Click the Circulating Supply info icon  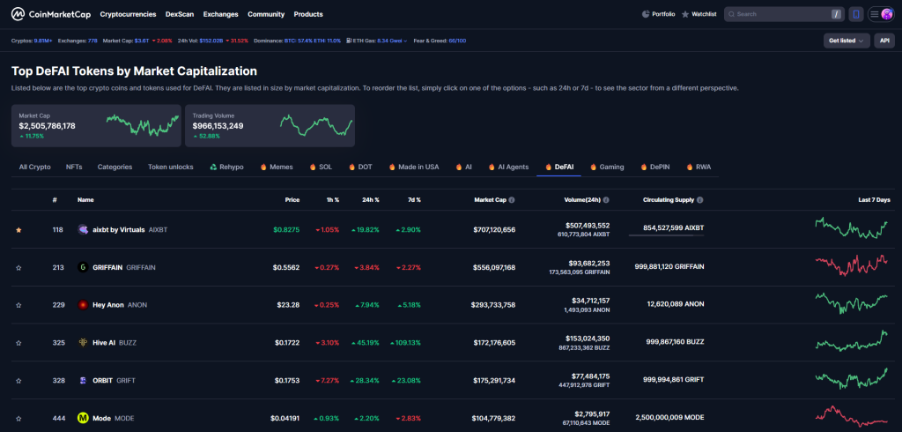click(x=700, y=200)
